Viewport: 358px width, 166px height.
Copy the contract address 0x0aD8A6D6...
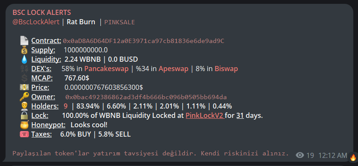tap(144, 41)
